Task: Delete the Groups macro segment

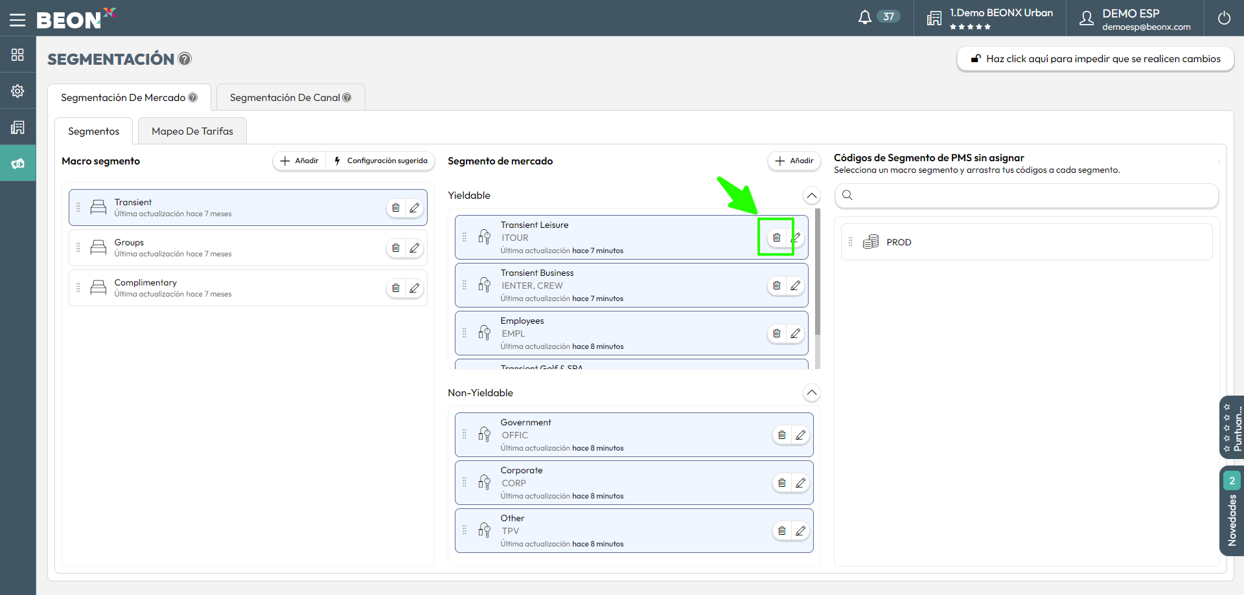Action: pos(396,248)
